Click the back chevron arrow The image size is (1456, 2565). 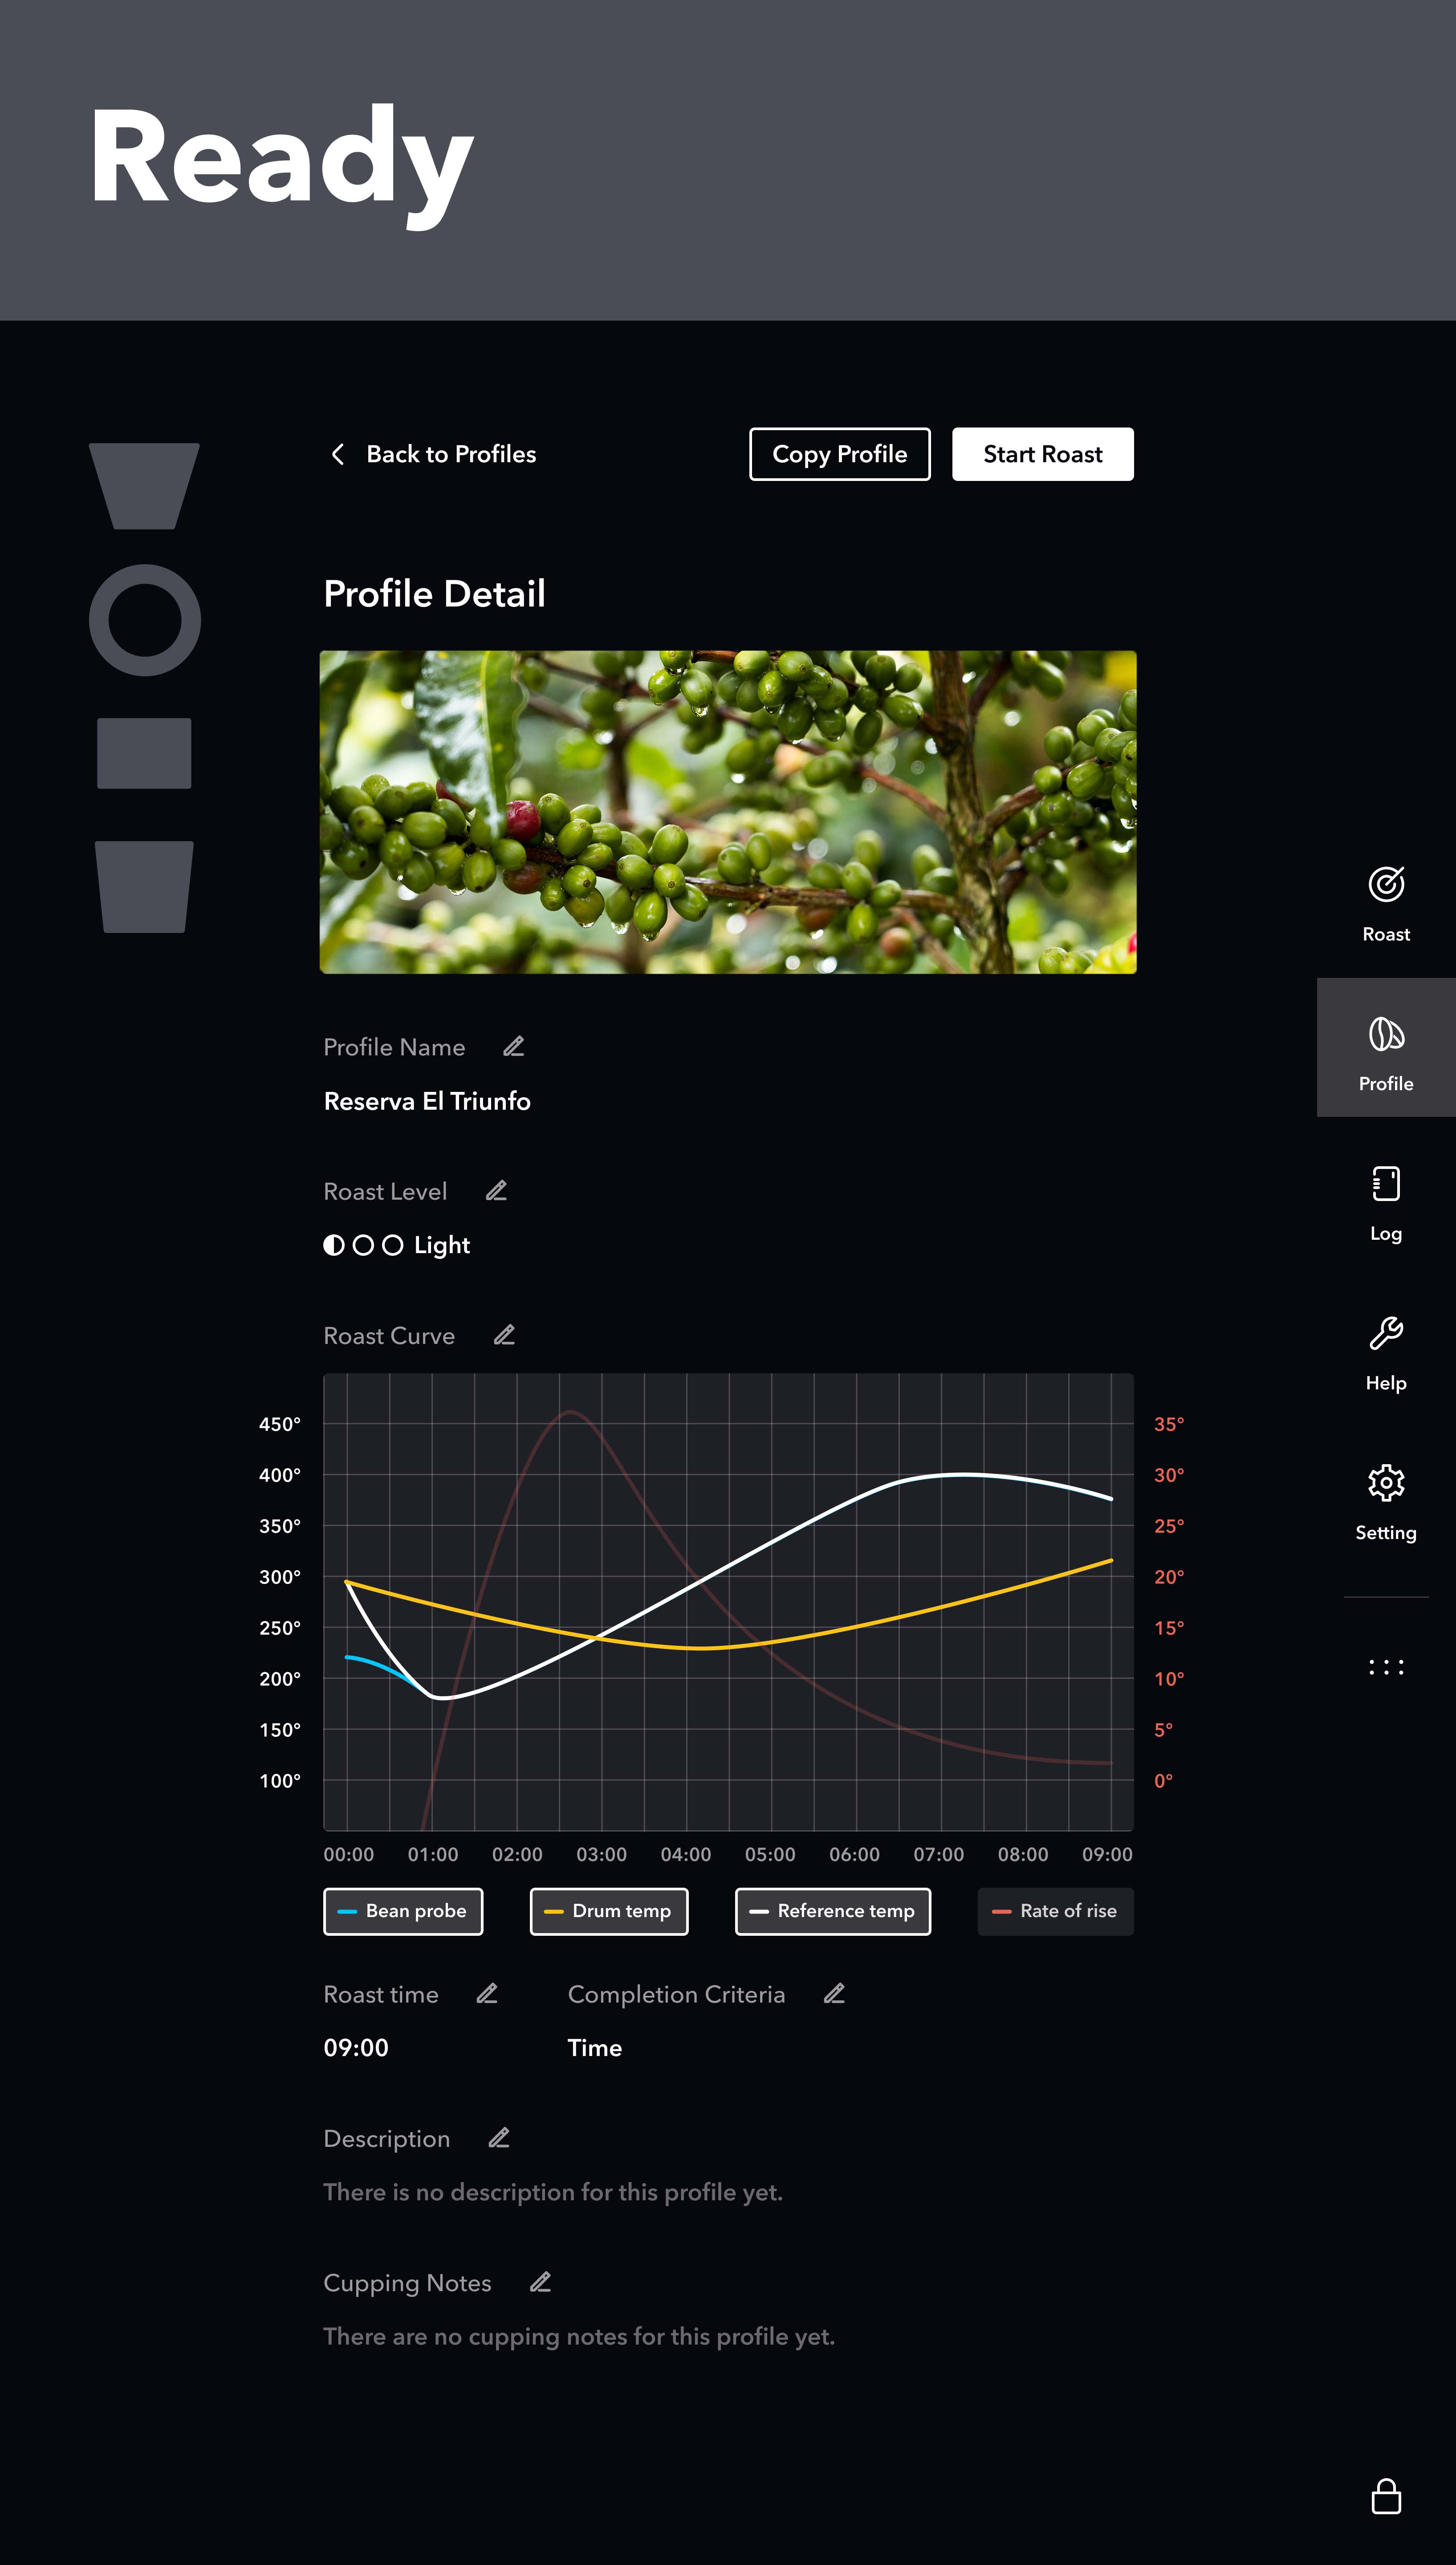click(338, 454)
